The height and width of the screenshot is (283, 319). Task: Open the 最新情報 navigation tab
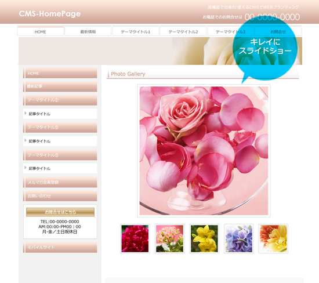point(88,31)
